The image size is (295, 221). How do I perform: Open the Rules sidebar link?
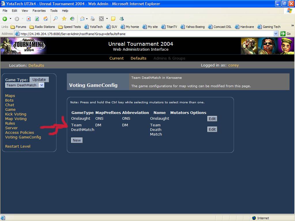tap(10, 123)
